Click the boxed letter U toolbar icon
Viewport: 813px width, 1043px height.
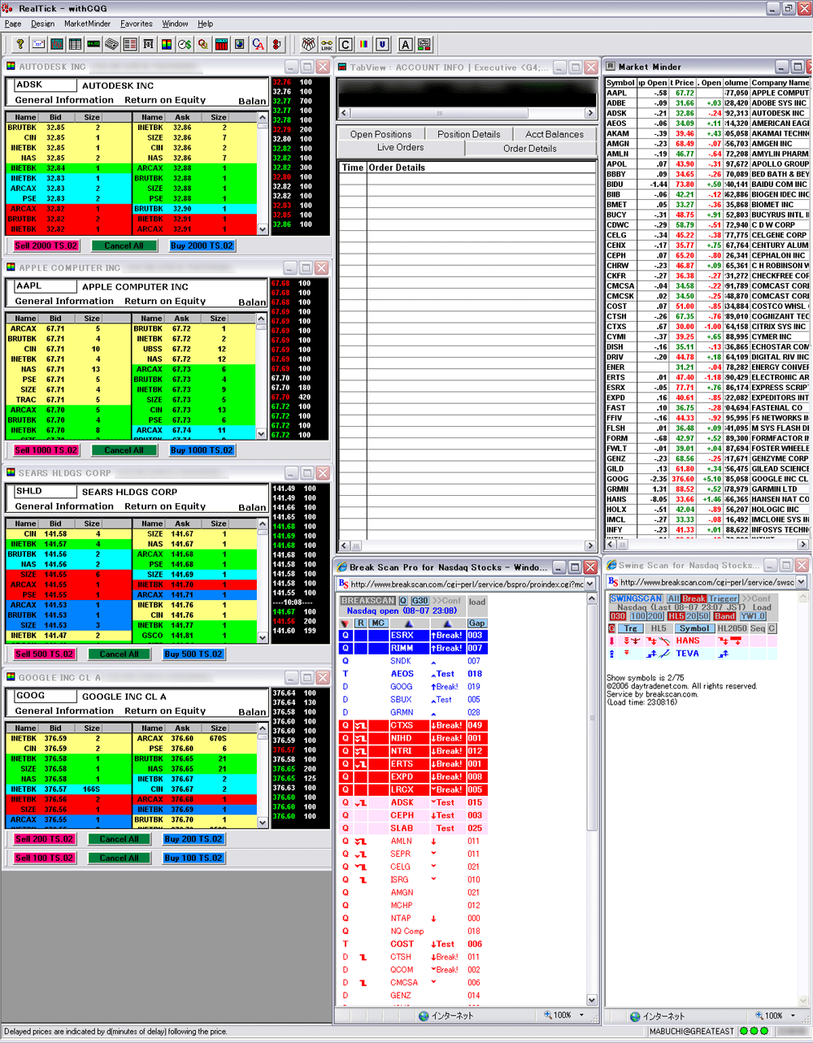coord(382,44)
